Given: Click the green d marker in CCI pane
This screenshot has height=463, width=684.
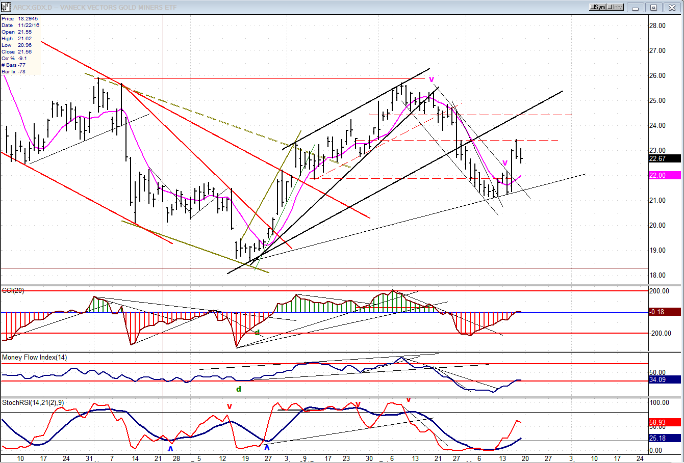Looking at the screenshot, I should click(x=257, y=333).
